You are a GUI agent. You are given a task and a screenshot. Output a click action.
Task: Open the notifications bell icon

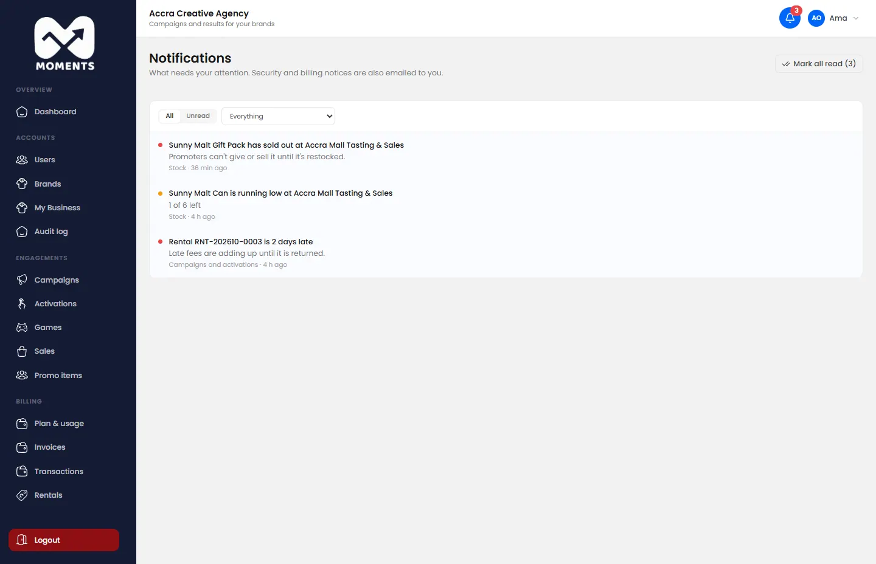click(790, 18)
